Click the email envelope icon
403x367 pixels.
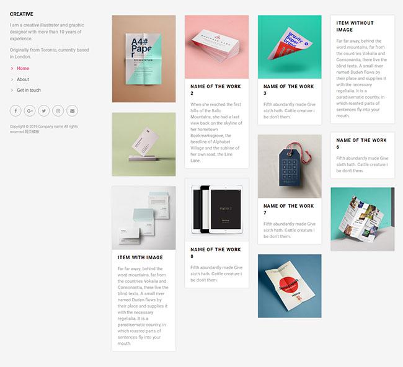72,111
